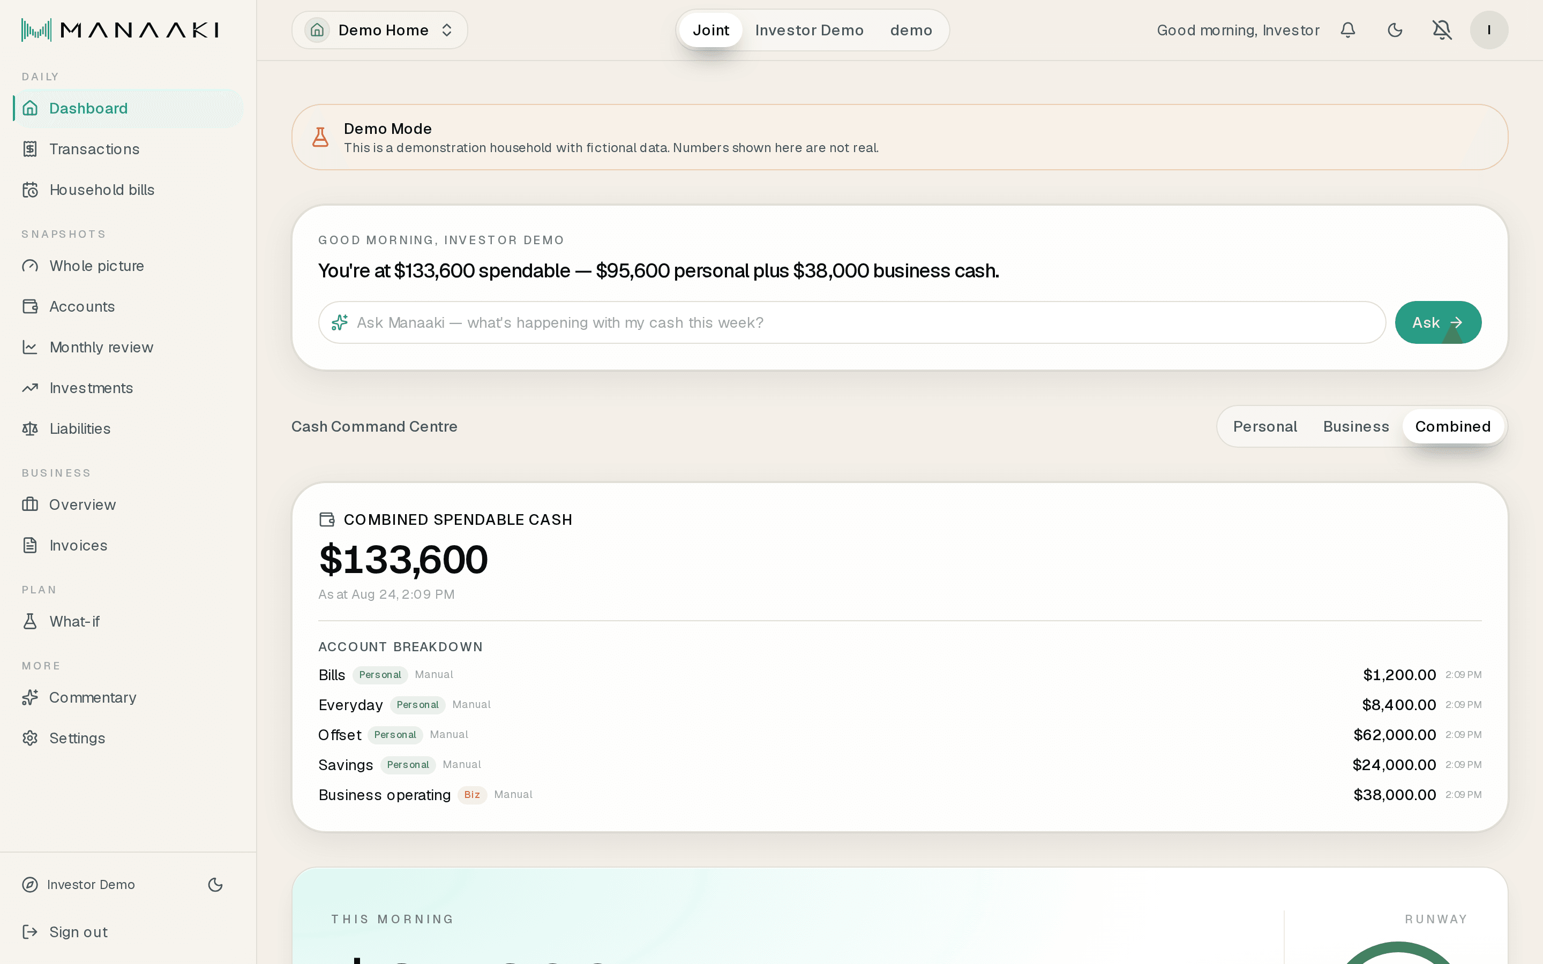Select the Everyday account row
The height and width of the screenshot is (964, 1543).
900,704
